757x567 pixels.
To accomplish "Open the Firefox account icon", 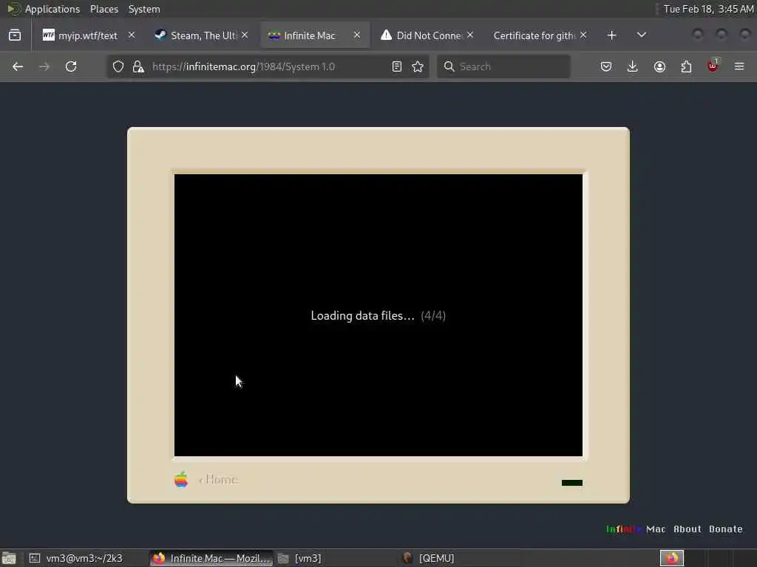I will pyautogui.click(x=659, y=66).
